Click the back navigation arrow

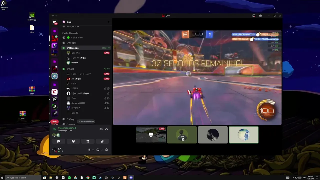52,15
